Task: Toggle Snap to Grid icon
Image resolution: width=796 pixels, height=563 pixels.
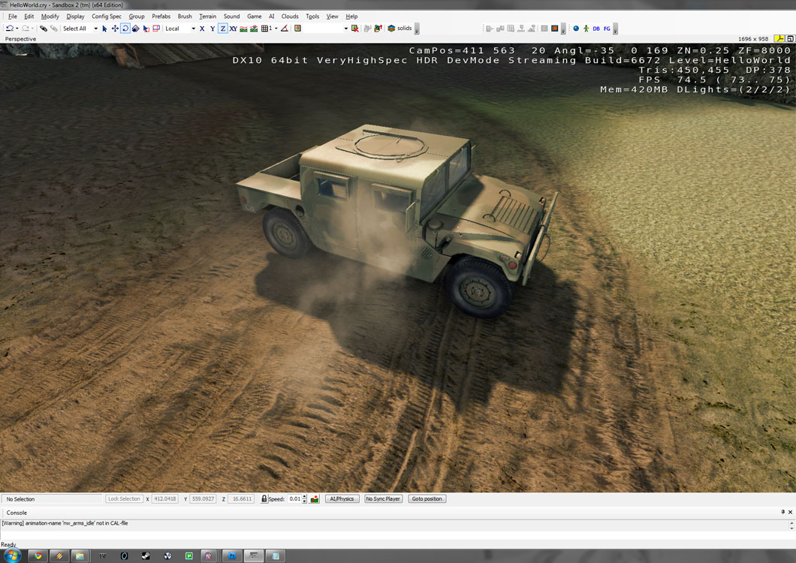Action: (x=264, y=29)
